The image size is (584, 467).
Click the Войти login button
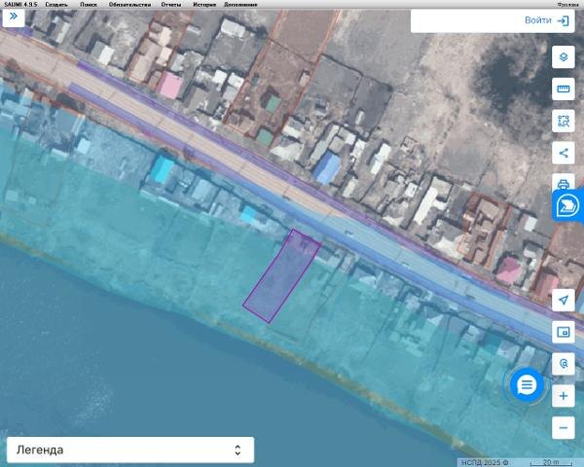pyautogui.click(x=546, y=20)
